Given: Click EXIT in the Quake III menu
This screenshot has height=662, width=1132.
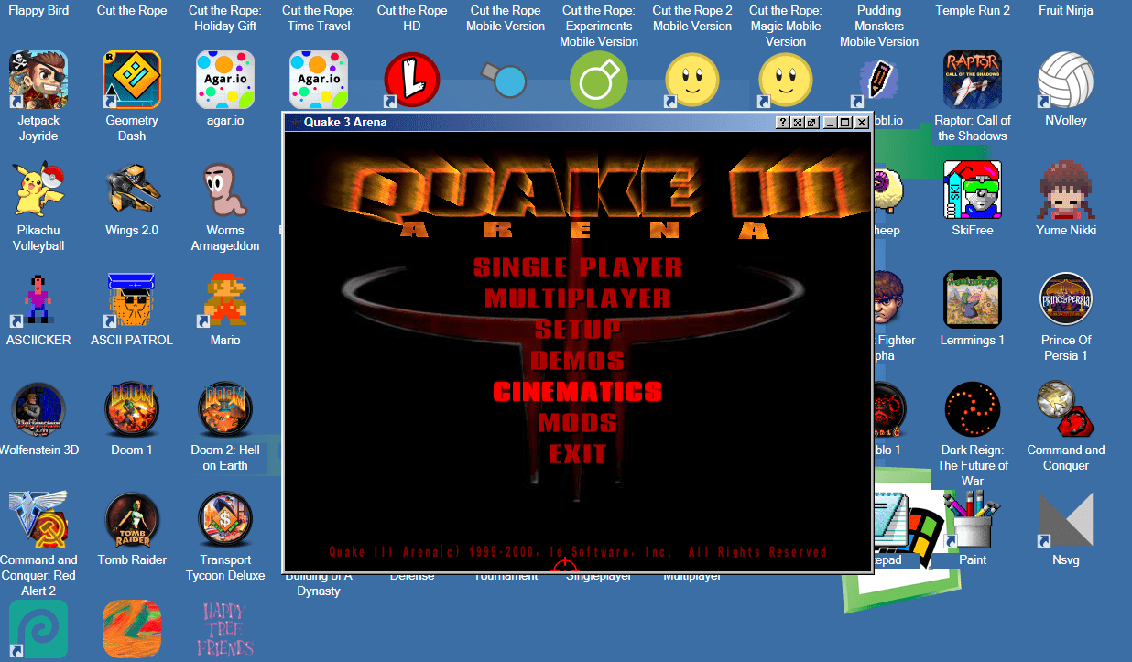Looking at the screenshot, I should click(x=577, y=454).
